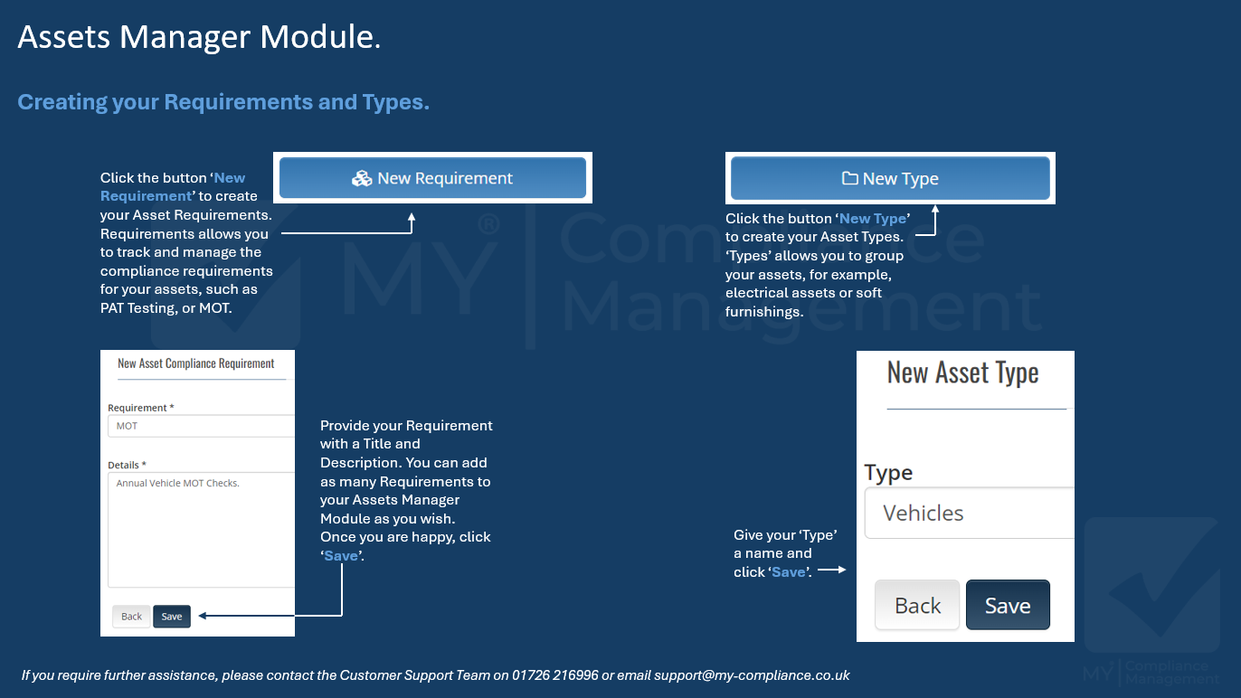The width and height of the screenshot is (1241, 698).
Task: Click the folder icon on New Type button
Action: coord(849,178)
